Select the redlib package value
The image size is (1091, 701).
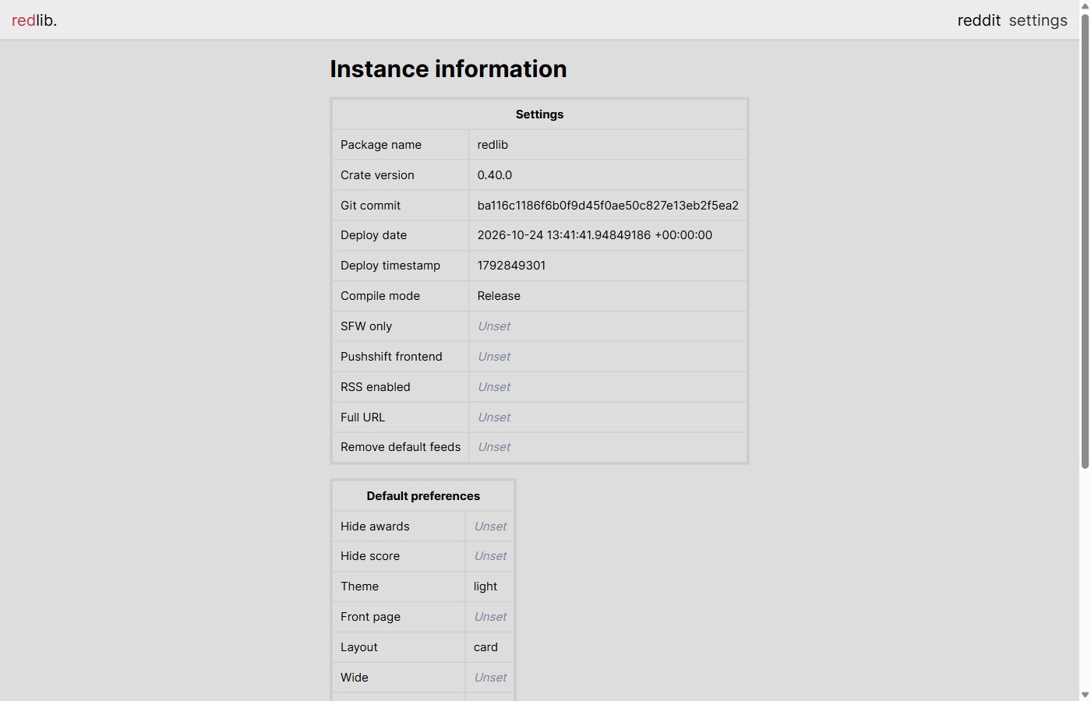tap(493, 145)
